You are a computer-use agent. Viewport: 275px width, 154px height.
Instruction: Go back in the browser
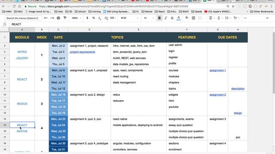(3, 6)
